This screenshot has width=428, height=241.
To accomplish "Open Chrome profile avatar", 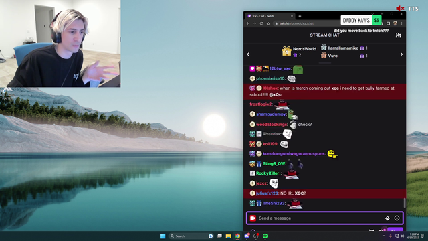I will [395, 23].
